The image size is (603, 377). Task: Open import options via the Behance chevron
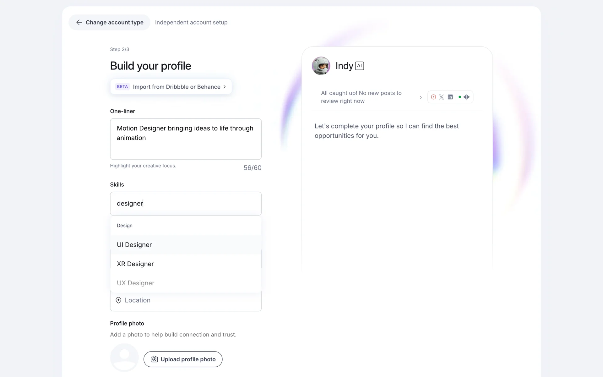(x=225, y=87)
